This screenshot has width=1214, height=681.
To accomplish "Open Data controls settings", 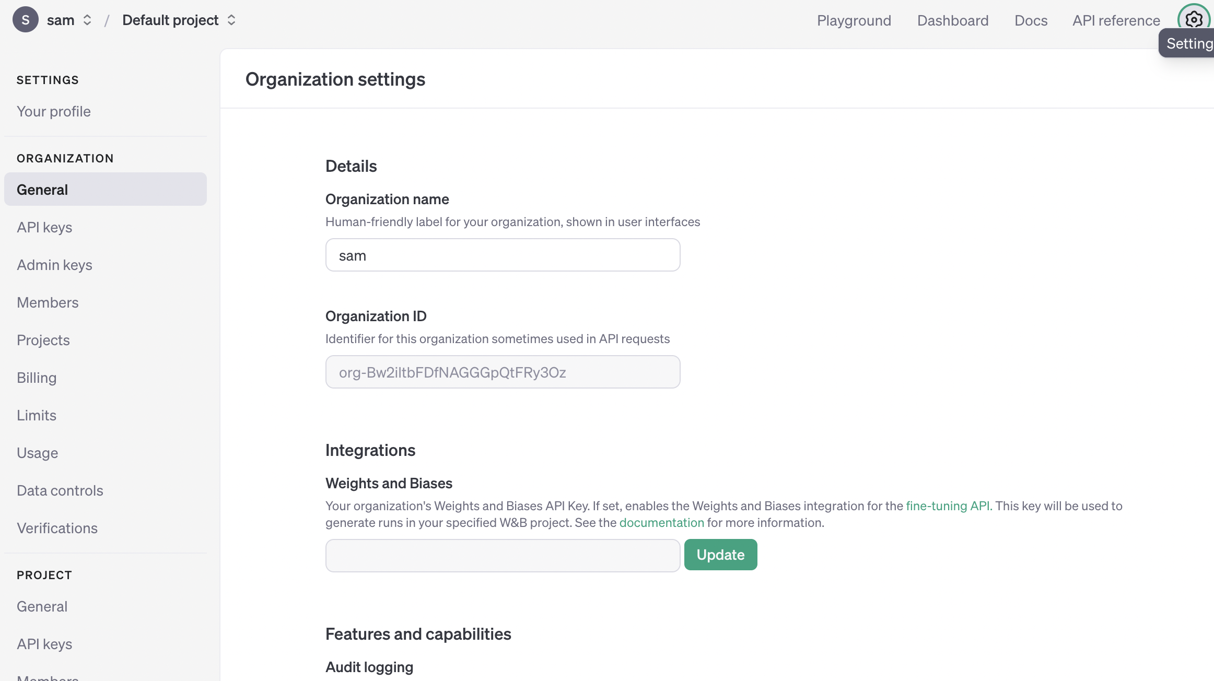I will point(60,490).
